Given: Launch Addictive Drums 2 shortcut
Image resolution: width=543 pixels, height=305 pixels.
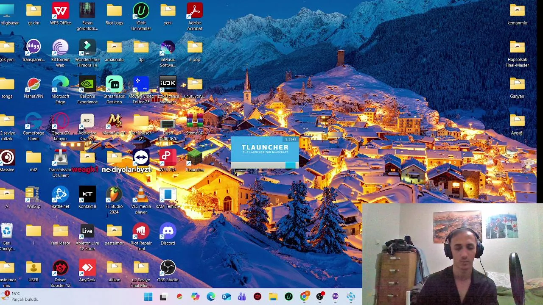Looking at the screenshot, I should pos(87,127).
